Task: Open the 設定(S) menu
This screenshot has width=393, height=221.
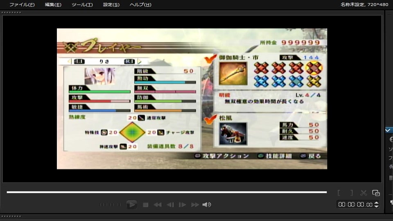Action: tap(111, 5)
